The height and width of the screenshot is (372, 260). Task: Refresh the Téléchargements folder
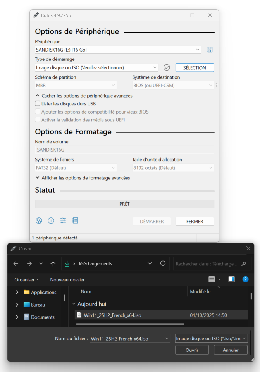coord(163,263)
